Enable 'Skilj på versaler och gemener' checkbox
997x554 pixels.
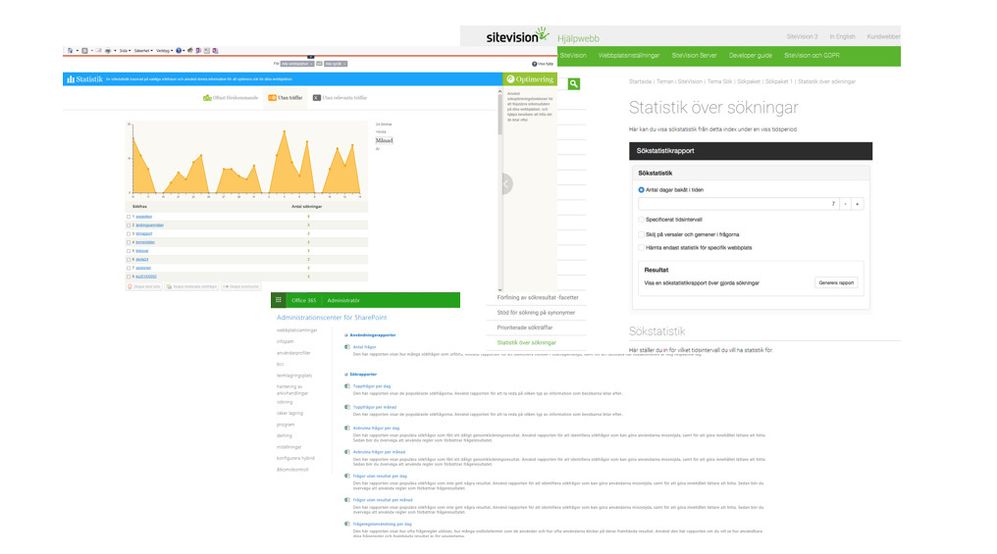[x=642, y=234]
